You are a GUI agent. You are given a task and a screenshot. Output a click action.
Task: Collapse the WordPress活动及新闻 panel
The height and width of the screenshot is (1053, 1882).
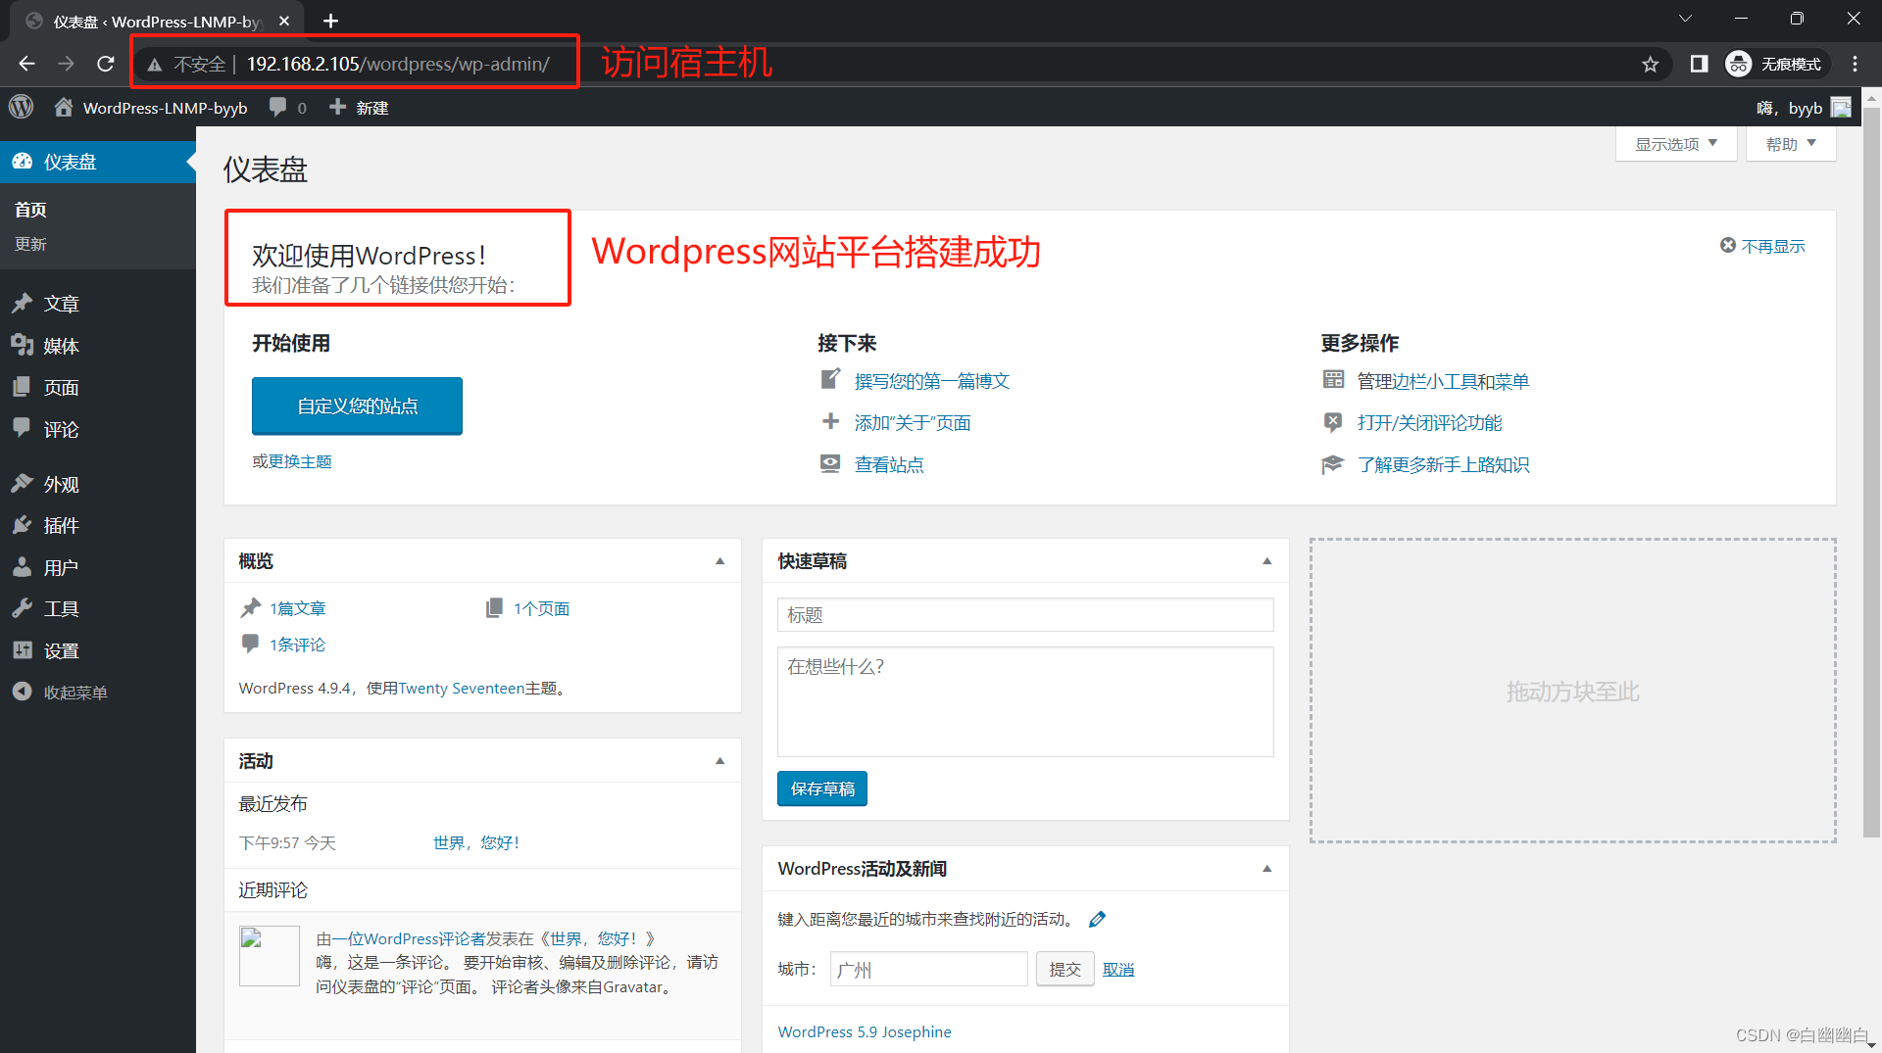tap(1267, 869)
